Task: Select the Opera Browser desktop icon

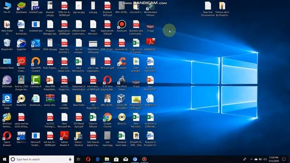Action: point(7,139)
